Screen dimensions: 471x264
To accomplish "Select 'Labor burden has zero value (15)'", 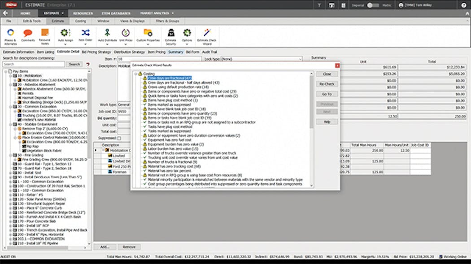I will [x=173, y=149].
